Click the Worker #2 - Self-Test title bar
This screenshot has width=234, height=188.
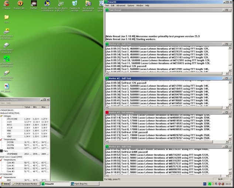tap(168, 78)
